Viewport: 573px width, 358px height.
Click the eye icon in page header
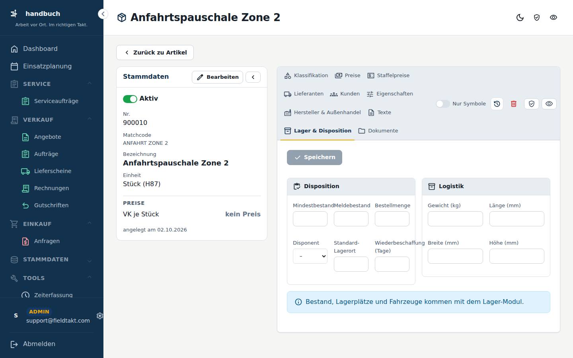click(x=554, y=18)
